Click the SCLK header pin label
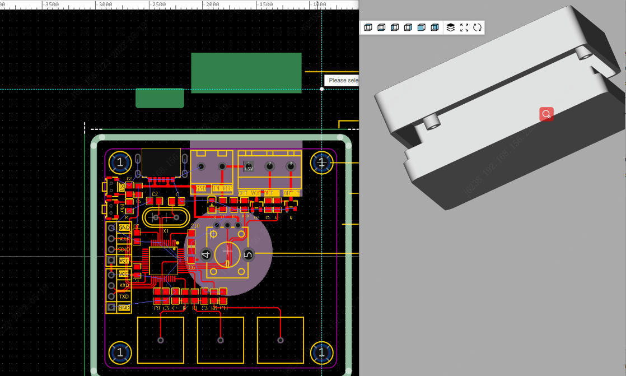 [124, 239]
